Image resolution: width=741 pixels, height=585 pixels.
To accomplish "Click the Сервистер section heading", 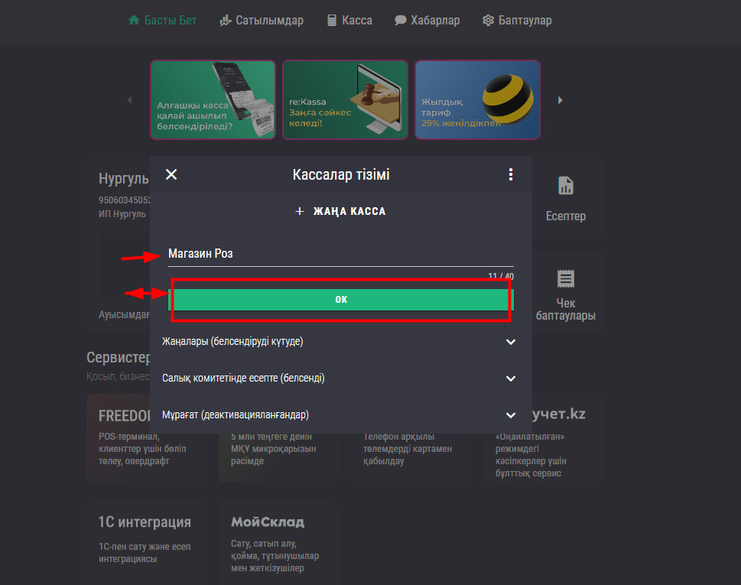I will click(118, 358).
